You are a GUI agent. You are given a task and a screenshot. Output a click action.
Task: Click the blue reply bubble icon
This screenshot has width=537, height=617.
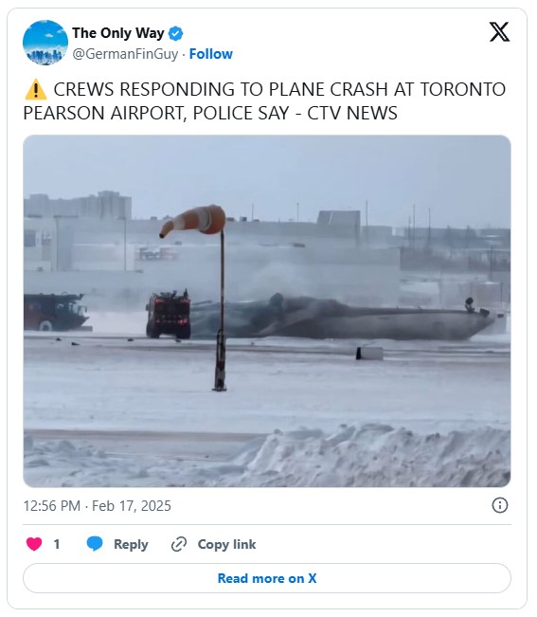[95, 544]
